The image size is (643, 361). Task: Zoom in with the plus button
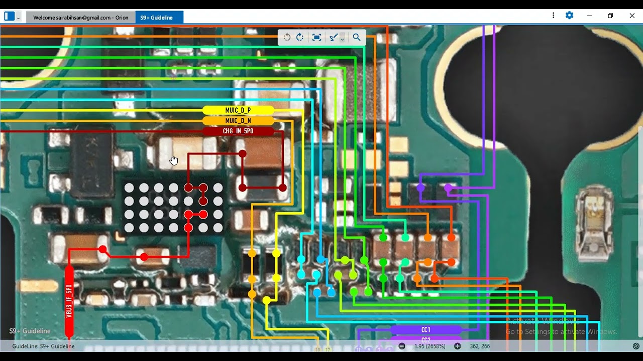click(457, 346)
